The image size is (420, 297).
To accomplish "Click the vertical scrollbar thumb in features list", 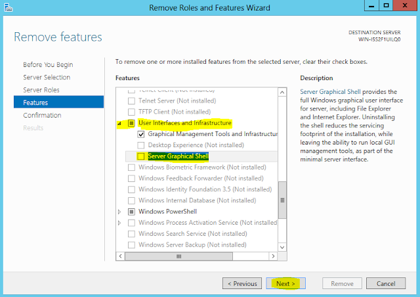I will pyautogui.click(x=282, y=200).
